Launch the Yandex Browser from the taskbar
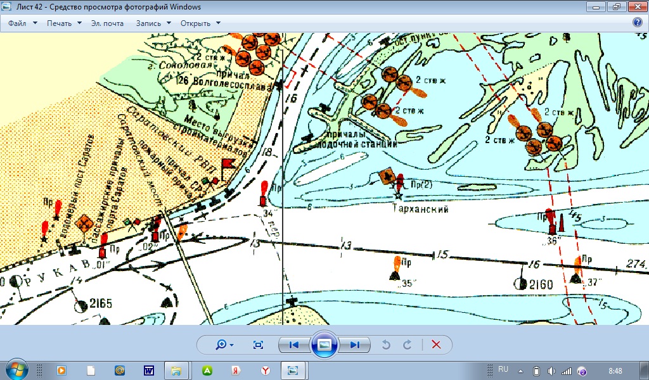The height and width of the screenshot is (380, 649). pos(266,370)
